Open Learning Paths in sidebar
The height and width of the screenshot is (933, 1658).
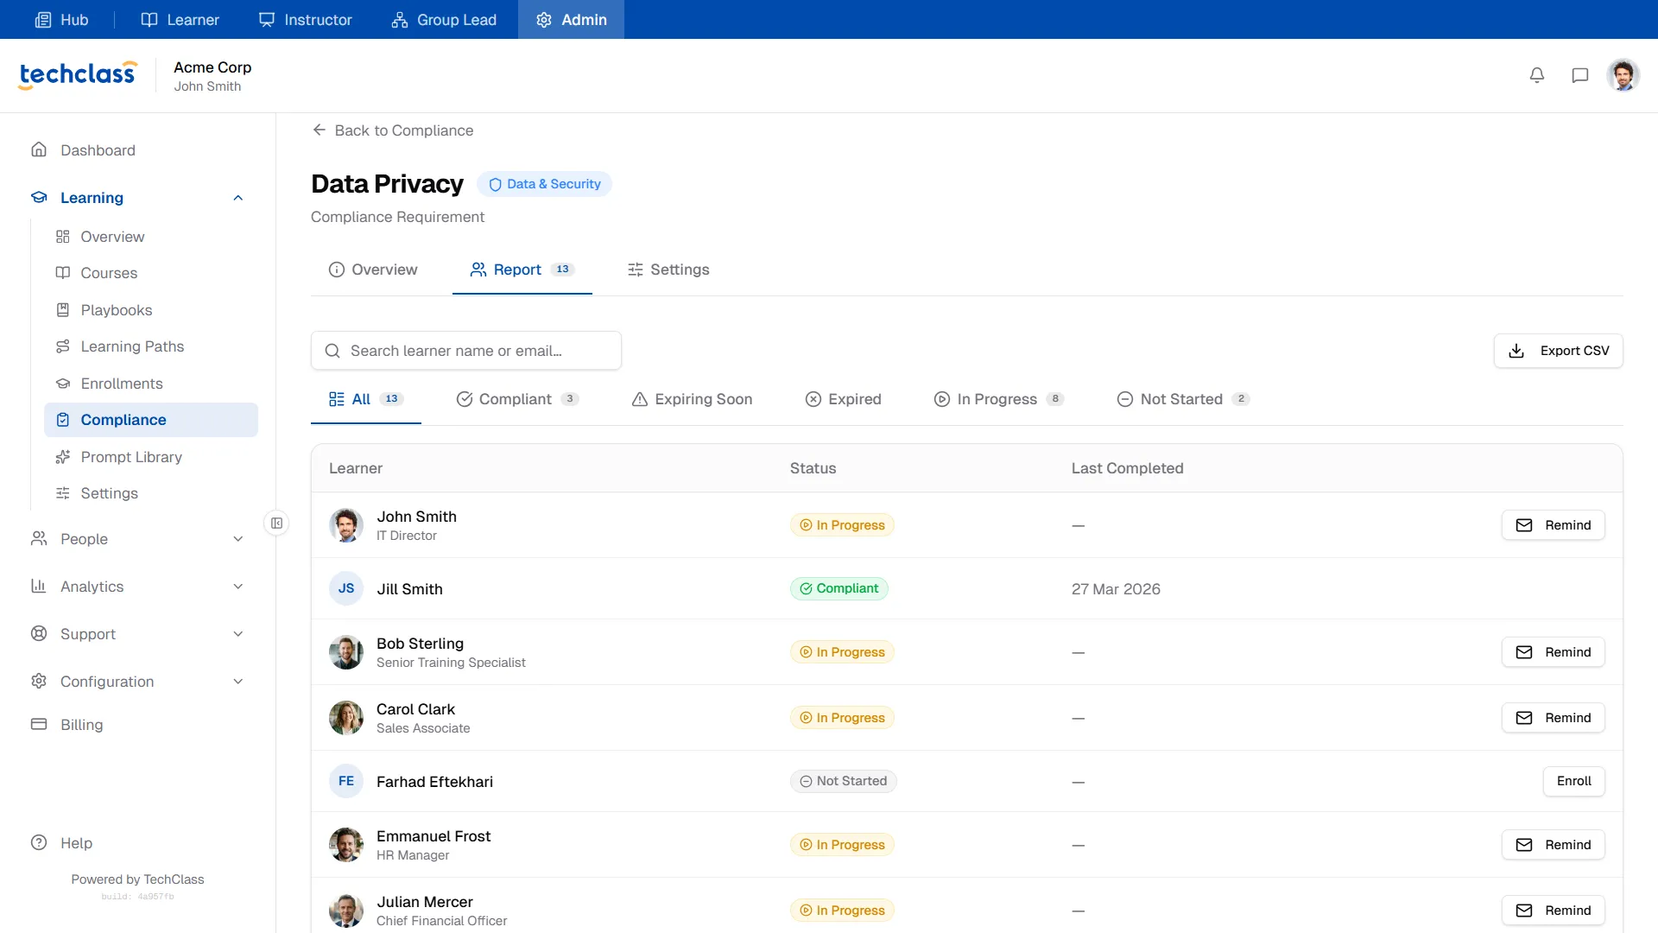[151, 346]
